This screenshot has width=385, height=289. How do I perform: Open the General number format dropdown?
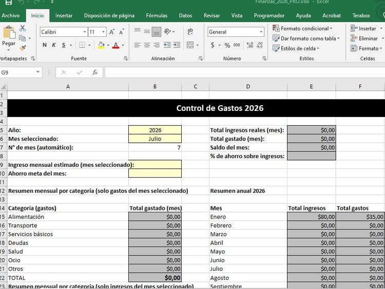(x=261, y=32)
